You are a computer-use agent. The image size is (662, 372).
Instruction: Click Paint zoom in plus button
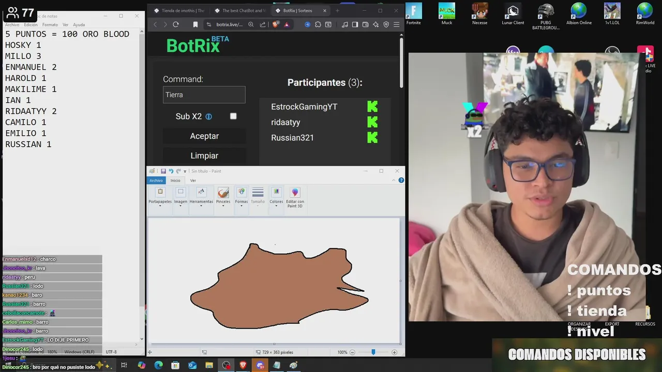click(394, 352)
